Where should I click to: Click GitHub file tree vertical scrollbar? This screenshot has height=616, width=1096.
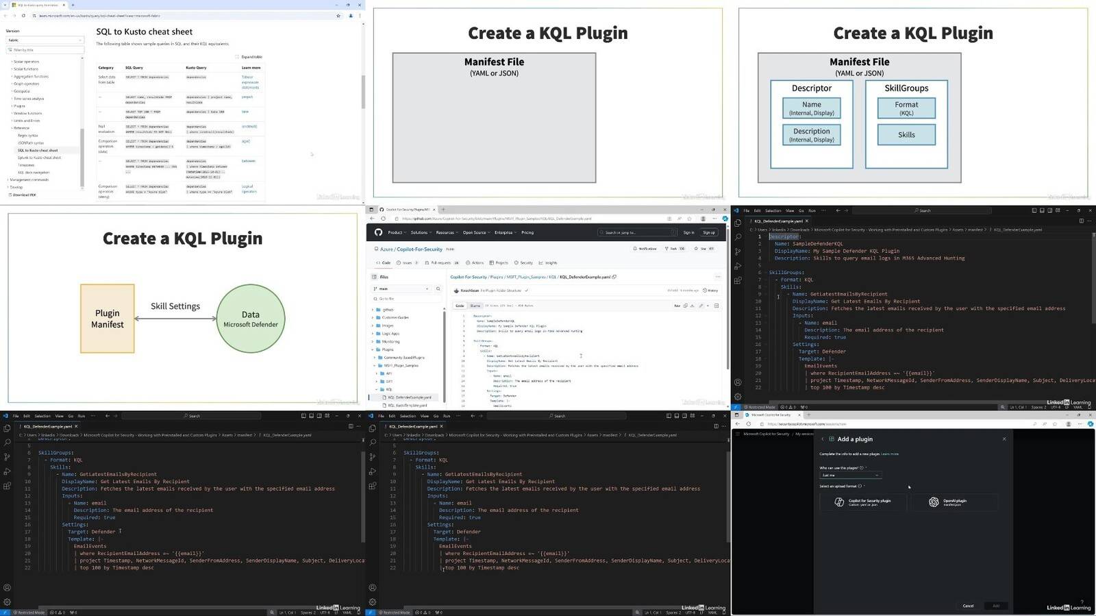pyautogui.click(x=444, y=356)
